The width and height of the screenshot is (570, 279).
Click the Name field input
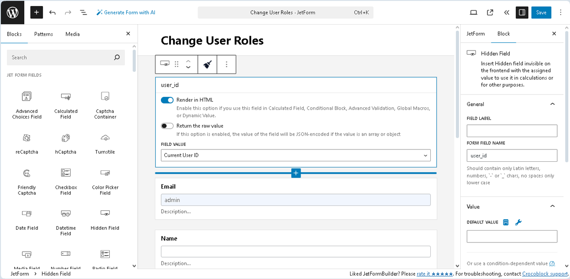pyautogui.click(x=296, y=251)
